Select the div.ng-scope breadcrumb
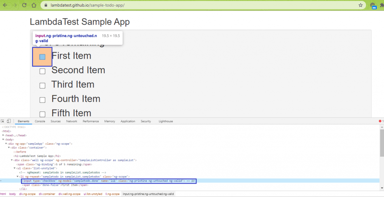This screenshot has height=197, width=384. pos(27,194)
